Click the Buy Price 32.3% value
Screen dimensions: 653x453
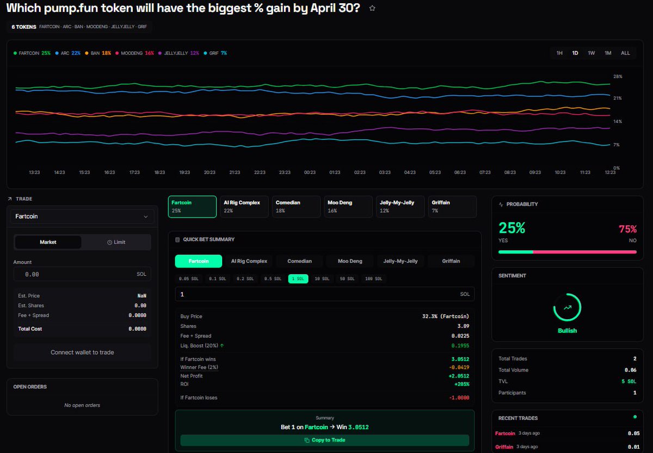tap(446, 317)
